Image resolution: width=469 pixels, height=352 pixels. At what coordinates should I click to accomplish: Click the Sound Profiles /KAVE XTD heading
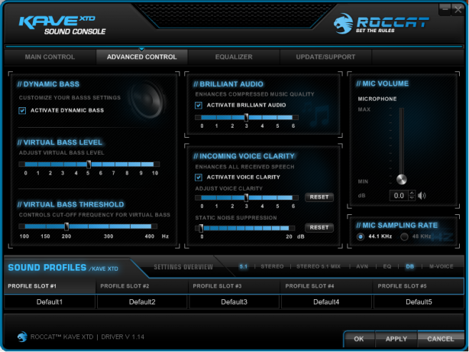pyautogui.click(x=63, y=268)
